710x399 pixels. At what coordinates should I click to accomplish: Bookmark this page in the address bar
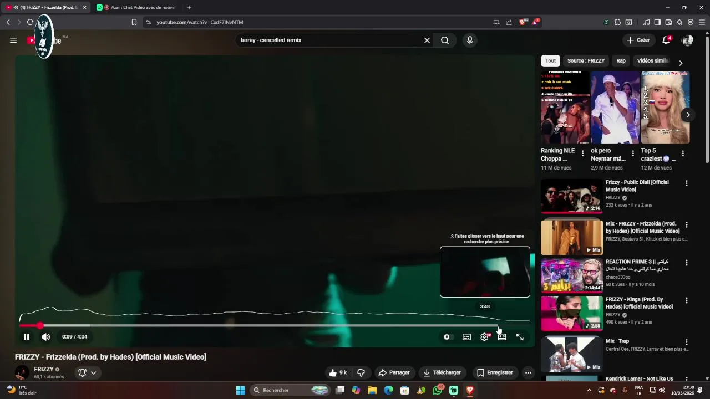134,22
